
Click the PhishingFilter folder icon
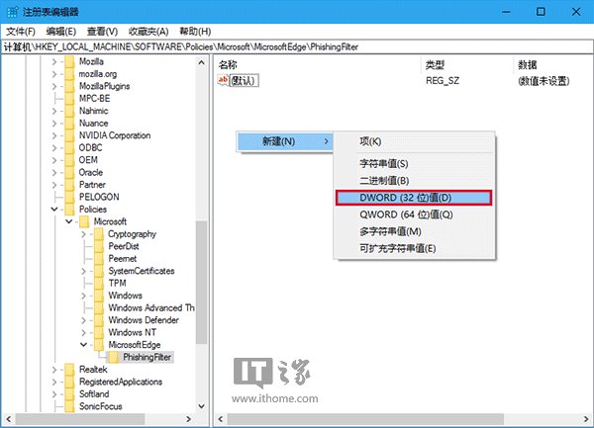[114, 357]
